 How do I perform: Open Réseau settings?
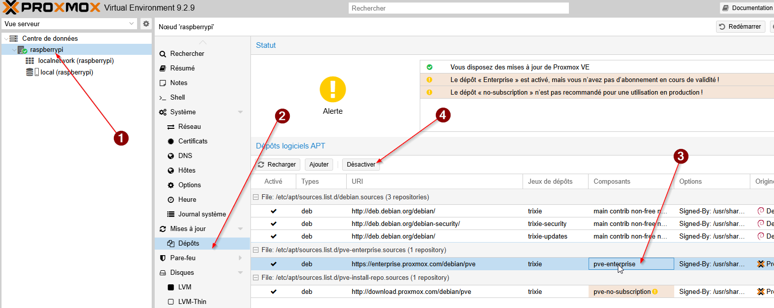[189, 126]
